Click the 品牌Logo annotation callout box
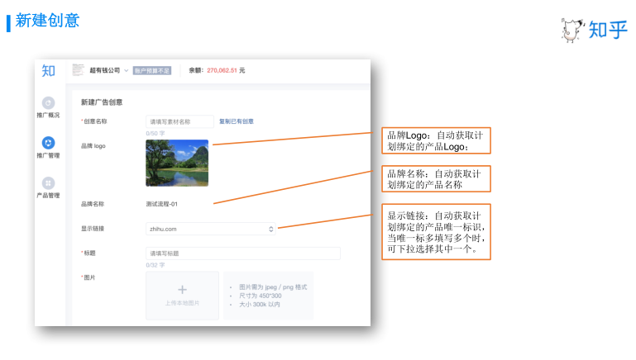This screenshot has width=636, height=360. (x=438, y=140)
